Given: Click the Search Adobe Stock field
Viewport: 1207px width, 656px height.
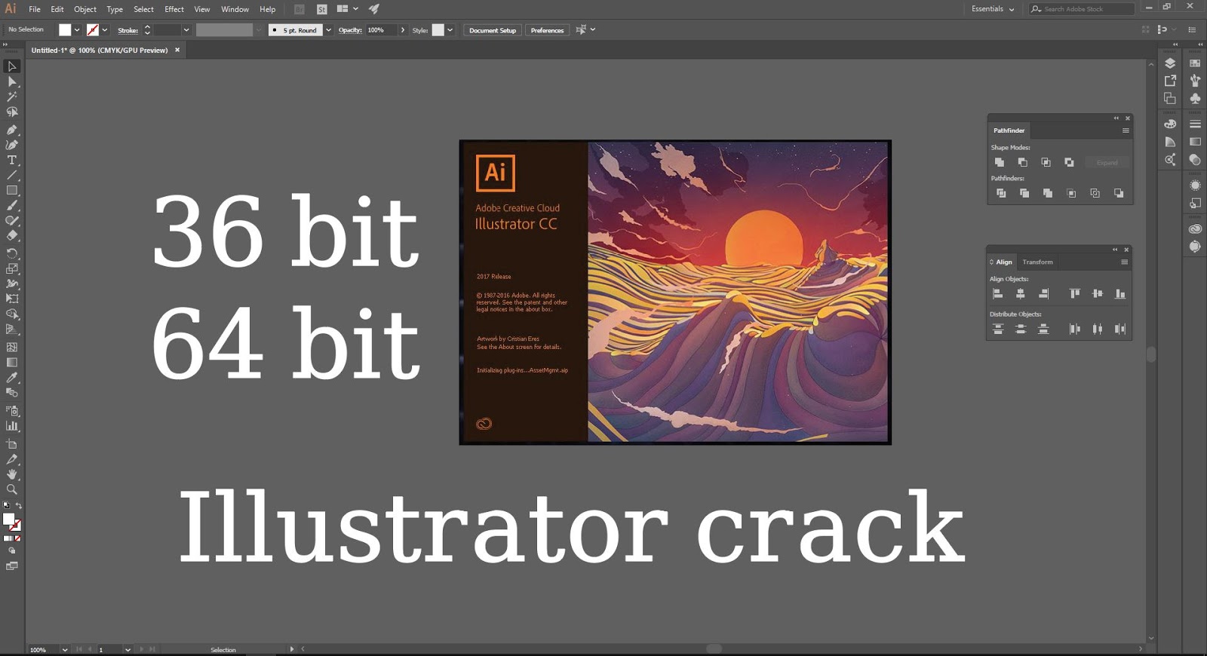Looking at the screenshot, I should point(1082,9).
